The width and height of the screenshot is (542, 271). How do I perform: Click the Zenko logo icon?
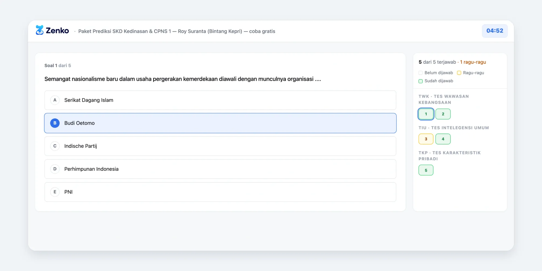40,30
